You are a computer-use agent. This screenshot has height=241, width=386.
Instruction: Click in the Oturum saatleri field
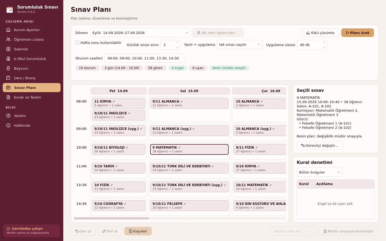pyautogui.click(x=145, y=58)
